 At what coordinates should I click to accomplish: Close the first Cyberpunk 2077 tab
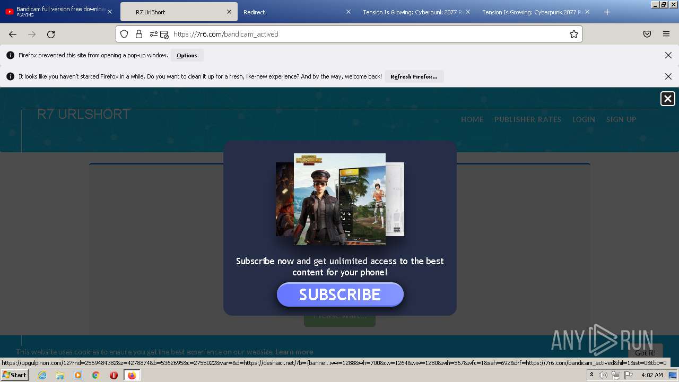468,12
